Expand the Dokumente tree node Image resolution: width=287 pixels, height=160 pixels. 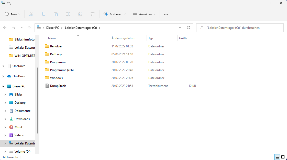point(5,111)
